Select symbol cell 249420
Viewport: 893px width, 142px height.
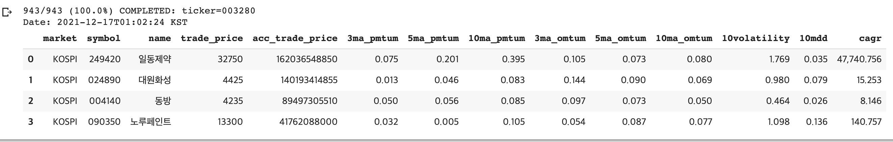click(x=105, y=59)
